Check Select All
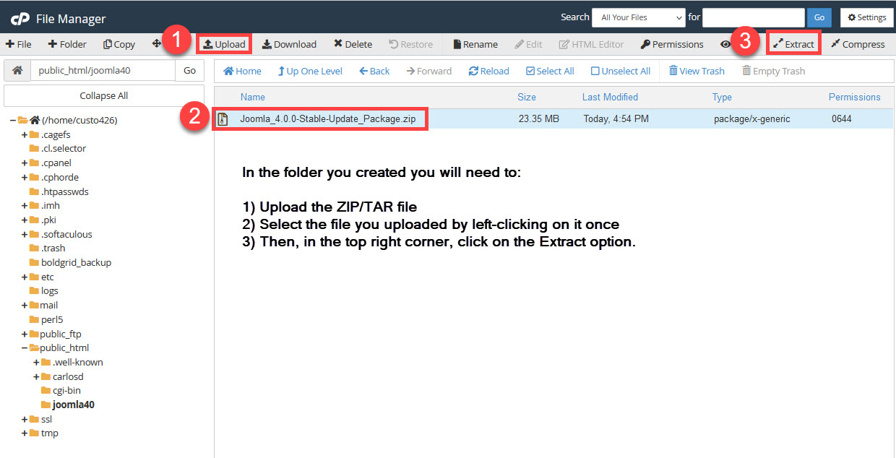 550,71
